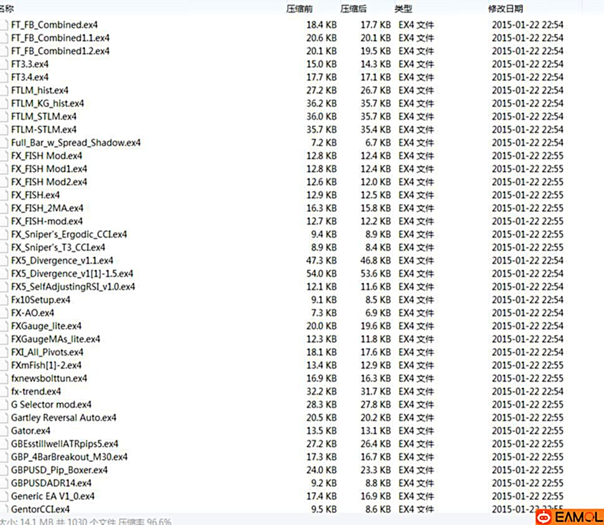
Task: Sort by the 修改日期 column header
Action: tap(506, 9)
